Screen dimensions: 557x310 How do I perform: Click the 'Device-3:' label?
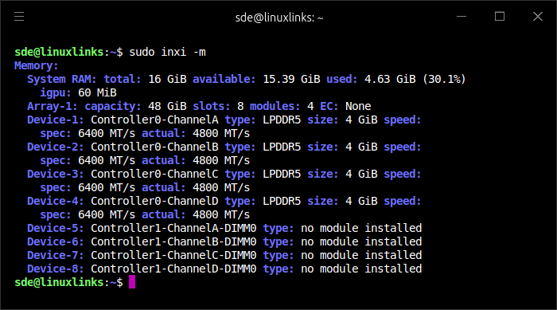[x=56, y=174]
